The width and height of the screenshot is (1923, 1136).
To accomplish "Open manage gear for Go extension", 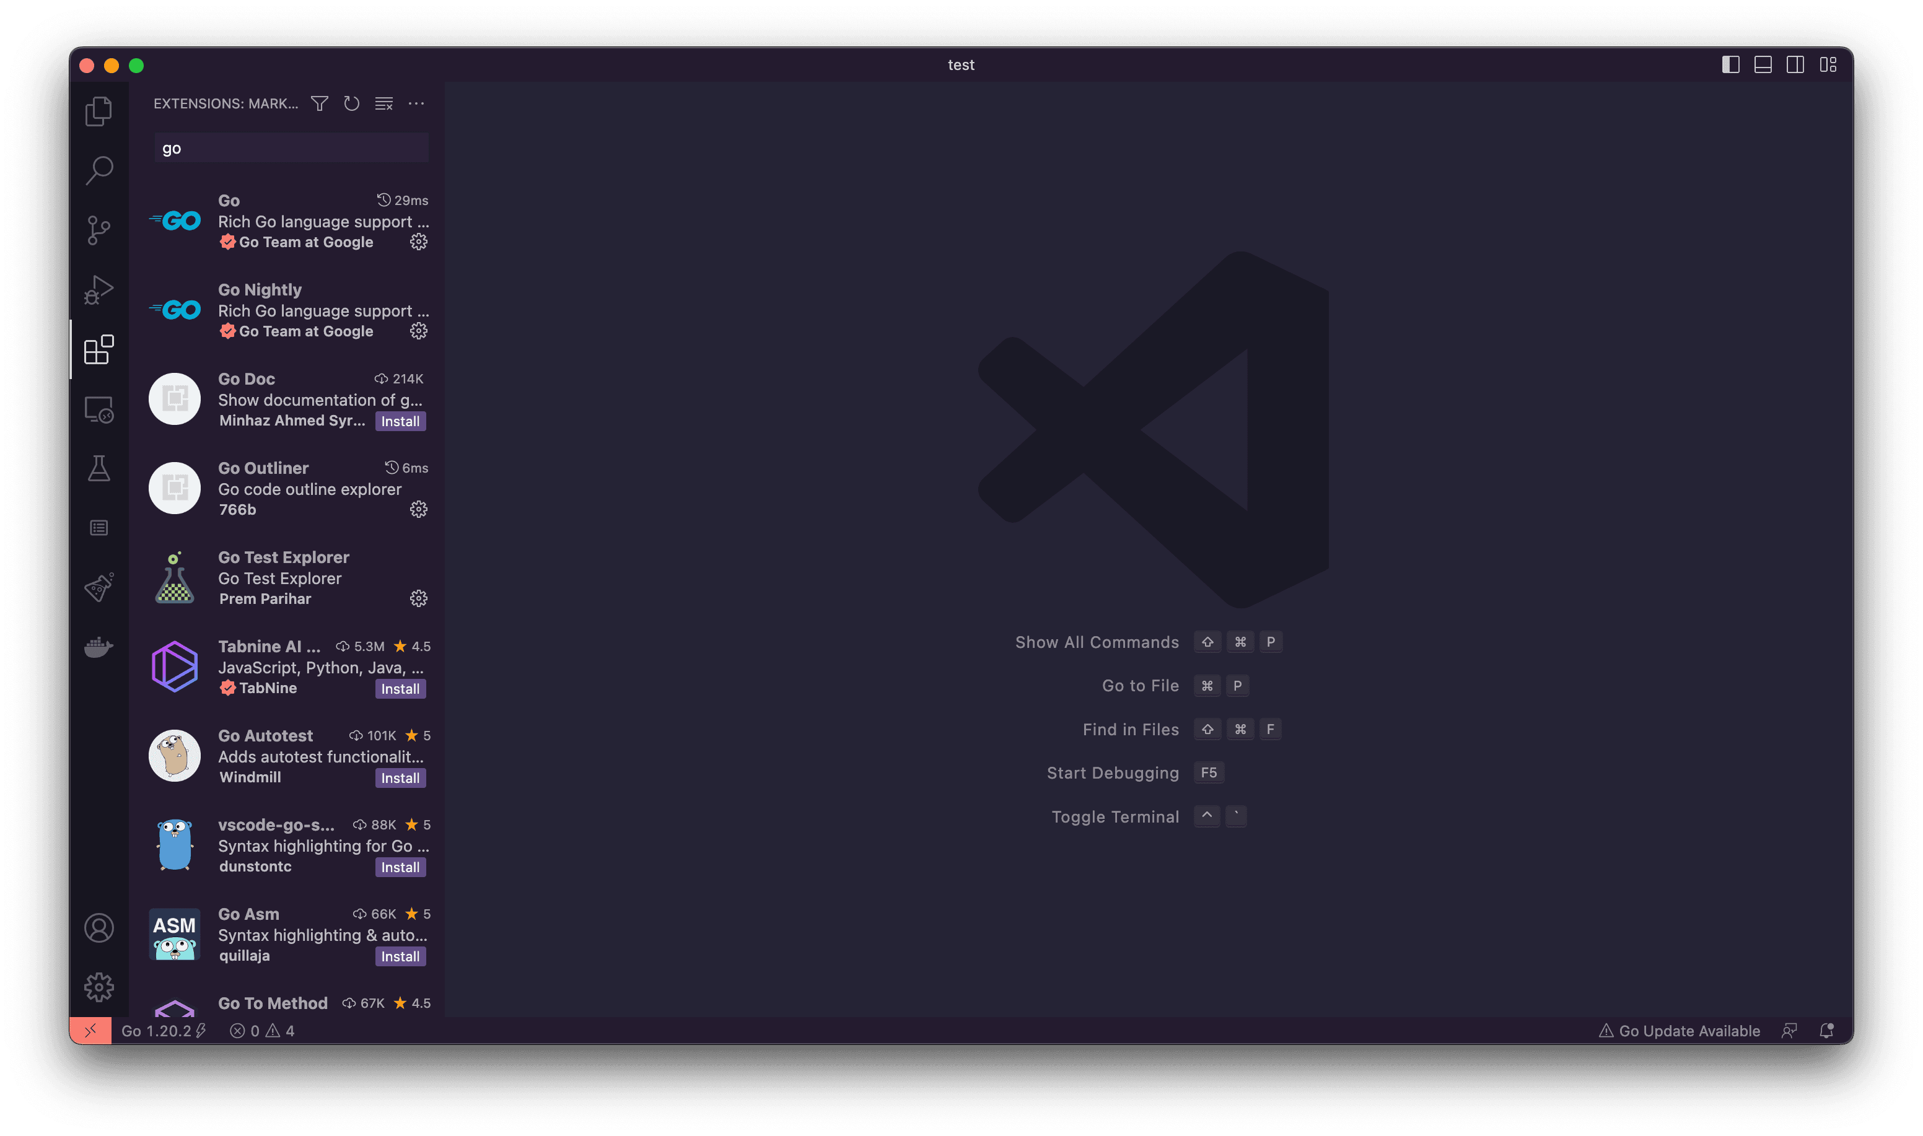I will 418,242.
